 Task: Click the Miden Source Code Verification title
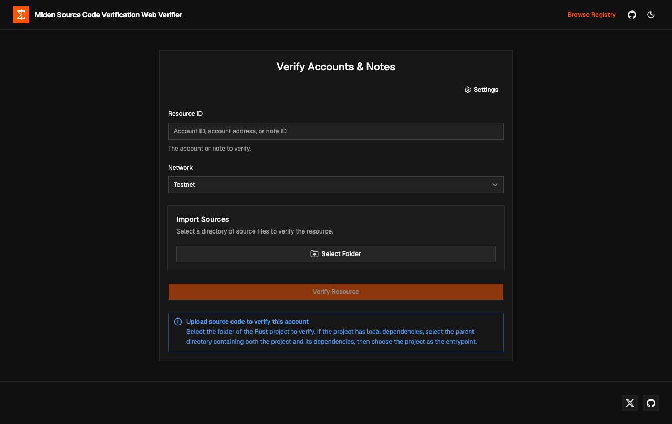[x=108, y=15]
